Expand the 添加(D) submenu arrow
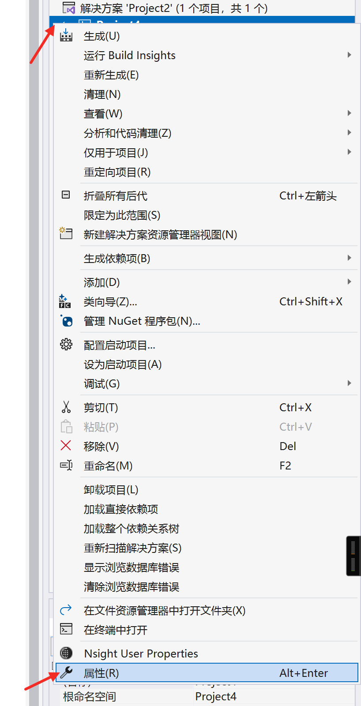This screenshot has width=361, height=706. click(x=349, y=282)
